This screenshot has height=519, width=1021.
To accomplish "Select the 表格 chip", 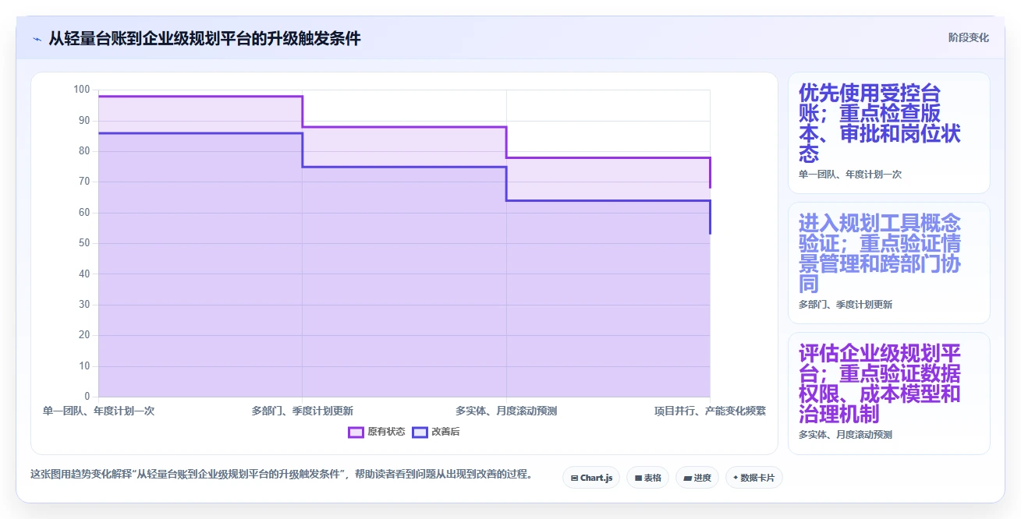I will [647, 478].
